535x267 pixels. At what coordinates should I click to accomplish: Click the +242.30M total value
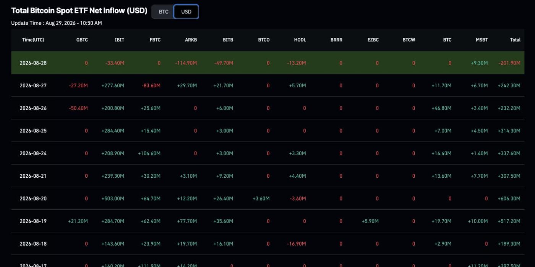point(509,85)
